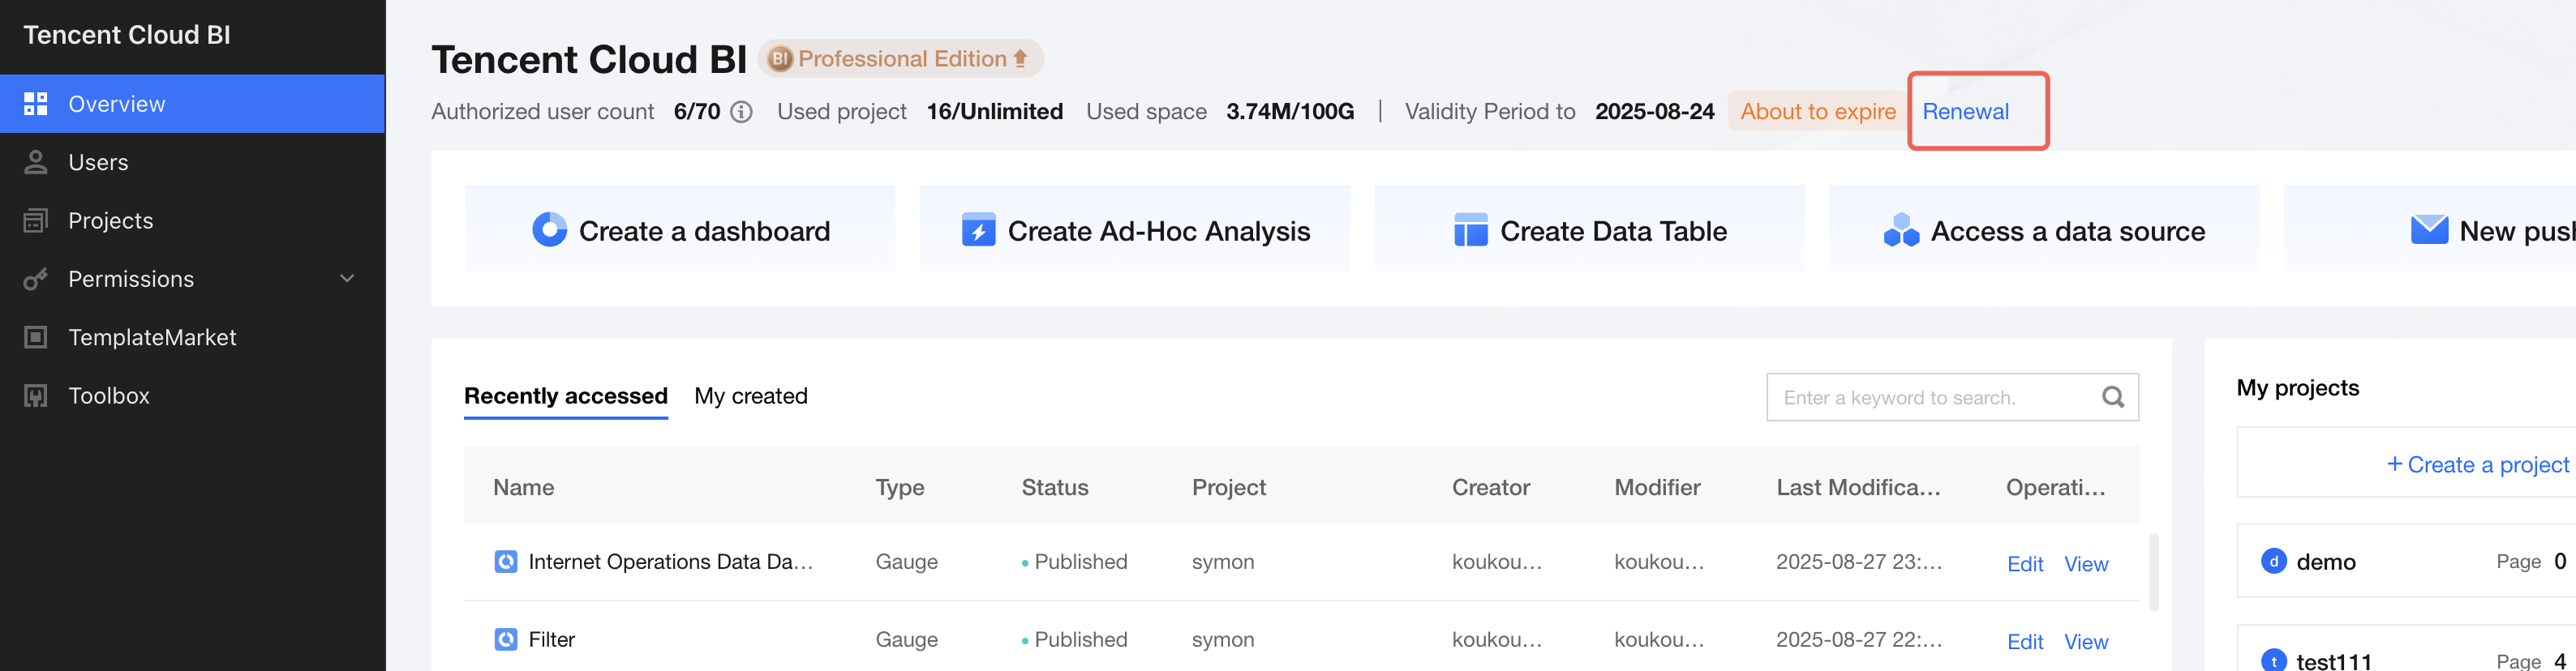This screenshot has width=2576, height=671.
Task: Click the Overview grid icon in sidebar
Action: click(x=36, y=104)
